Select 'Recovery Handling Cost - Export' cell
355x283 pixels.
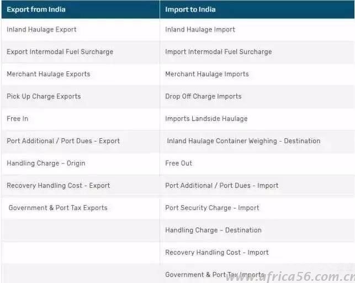click(x=58, y=186)
